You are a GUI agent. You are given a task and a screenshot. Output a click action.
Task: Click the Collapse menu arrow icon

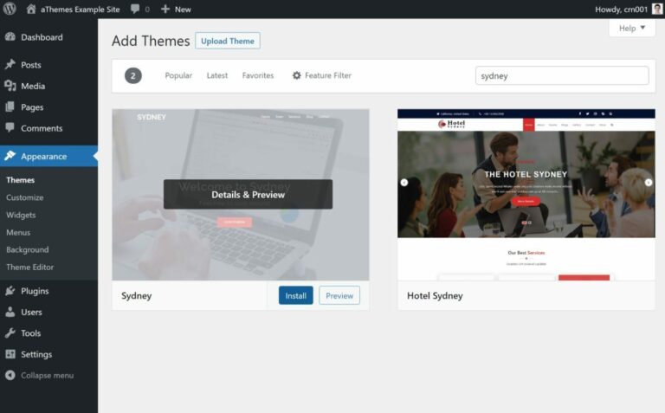point(10,375)
